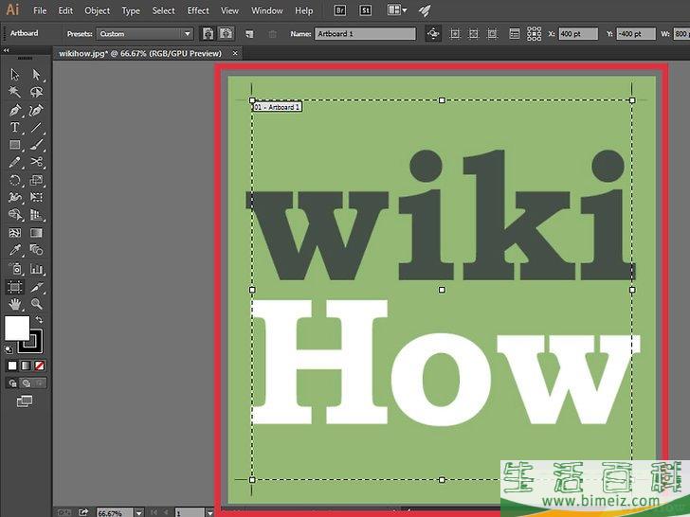Select the Rectangle tool
The image size is (690, 517).
pyautogui.click(x=15, y=145)
